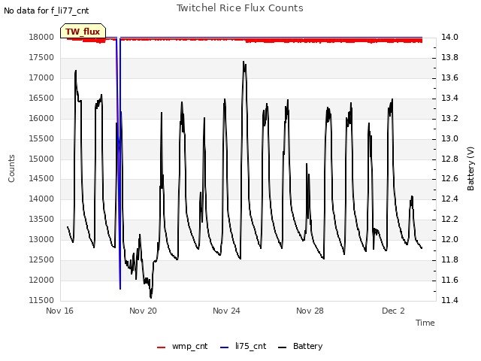Click the TW_flux annotation label
Viewport: 481px width, 361px height.
83,32
